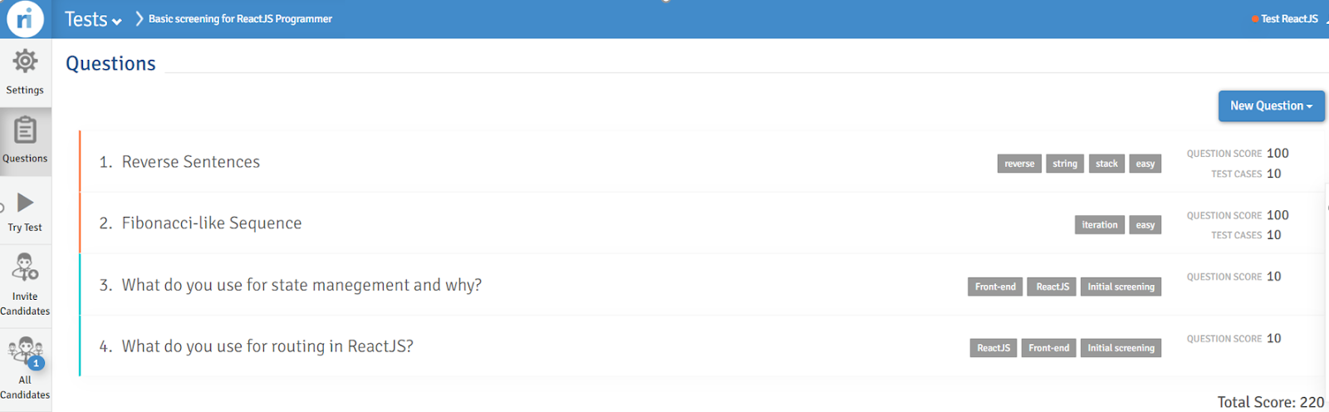Select the Questions clipboard icon
1329x412 pixels.
(x=25, y=130)
